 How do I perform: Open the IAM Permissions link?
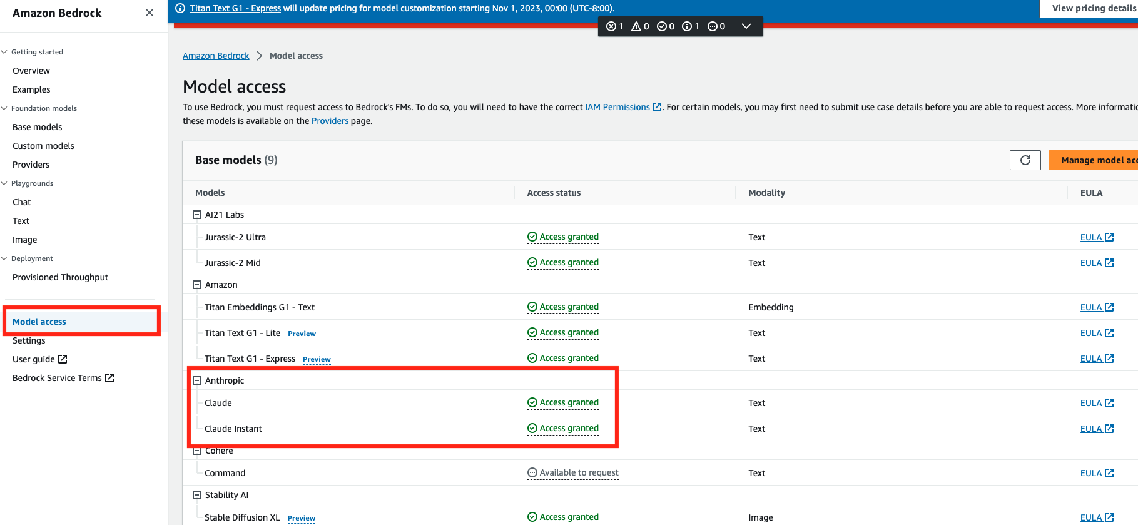click(x=617, y=107)
